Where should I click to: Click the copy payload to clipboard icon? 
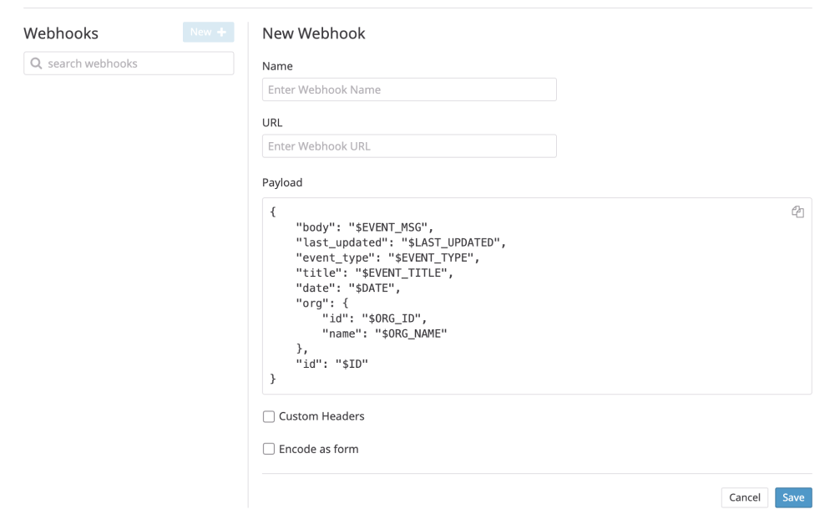[x=797, y=211]
